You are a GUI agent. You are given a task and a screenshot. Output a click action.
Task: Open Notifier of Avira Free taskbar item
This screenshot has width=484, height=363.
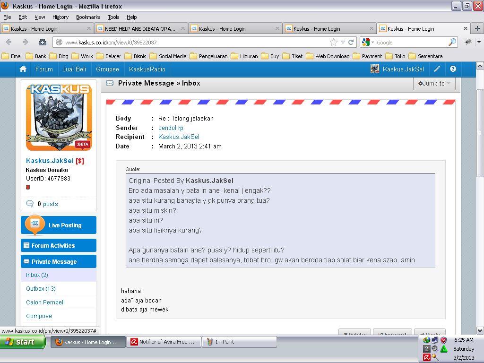coord(164,342)
